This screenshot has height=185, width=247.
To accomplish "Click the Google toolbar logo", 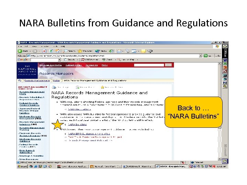I will click(x=23, y=60).
